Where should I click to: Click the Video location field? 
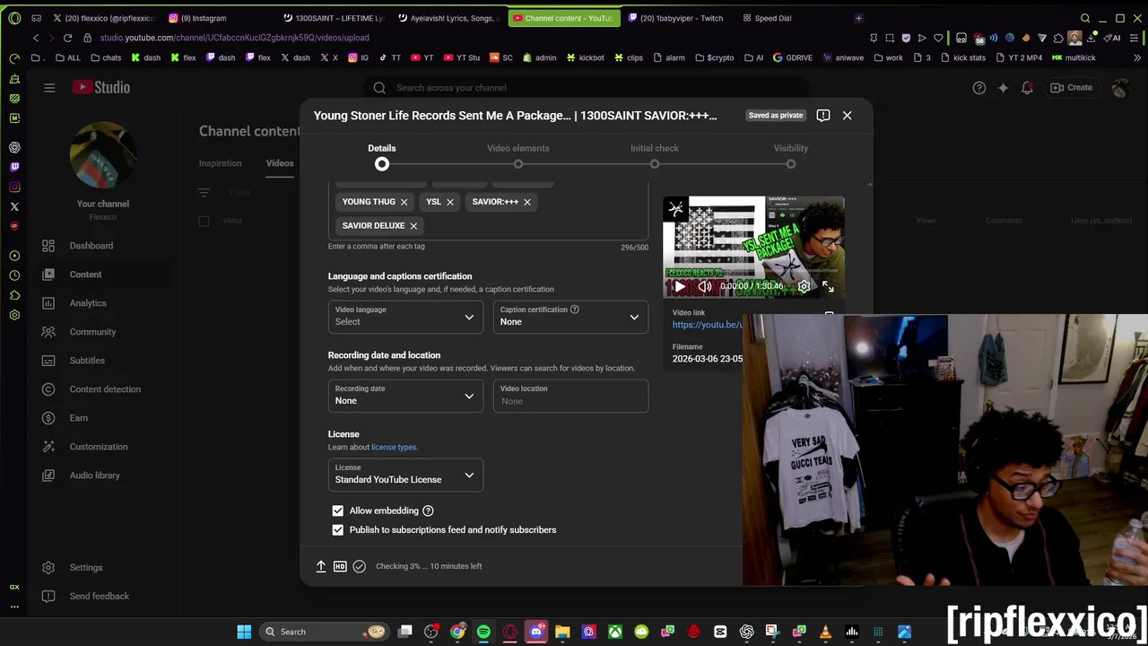(570, 395)
